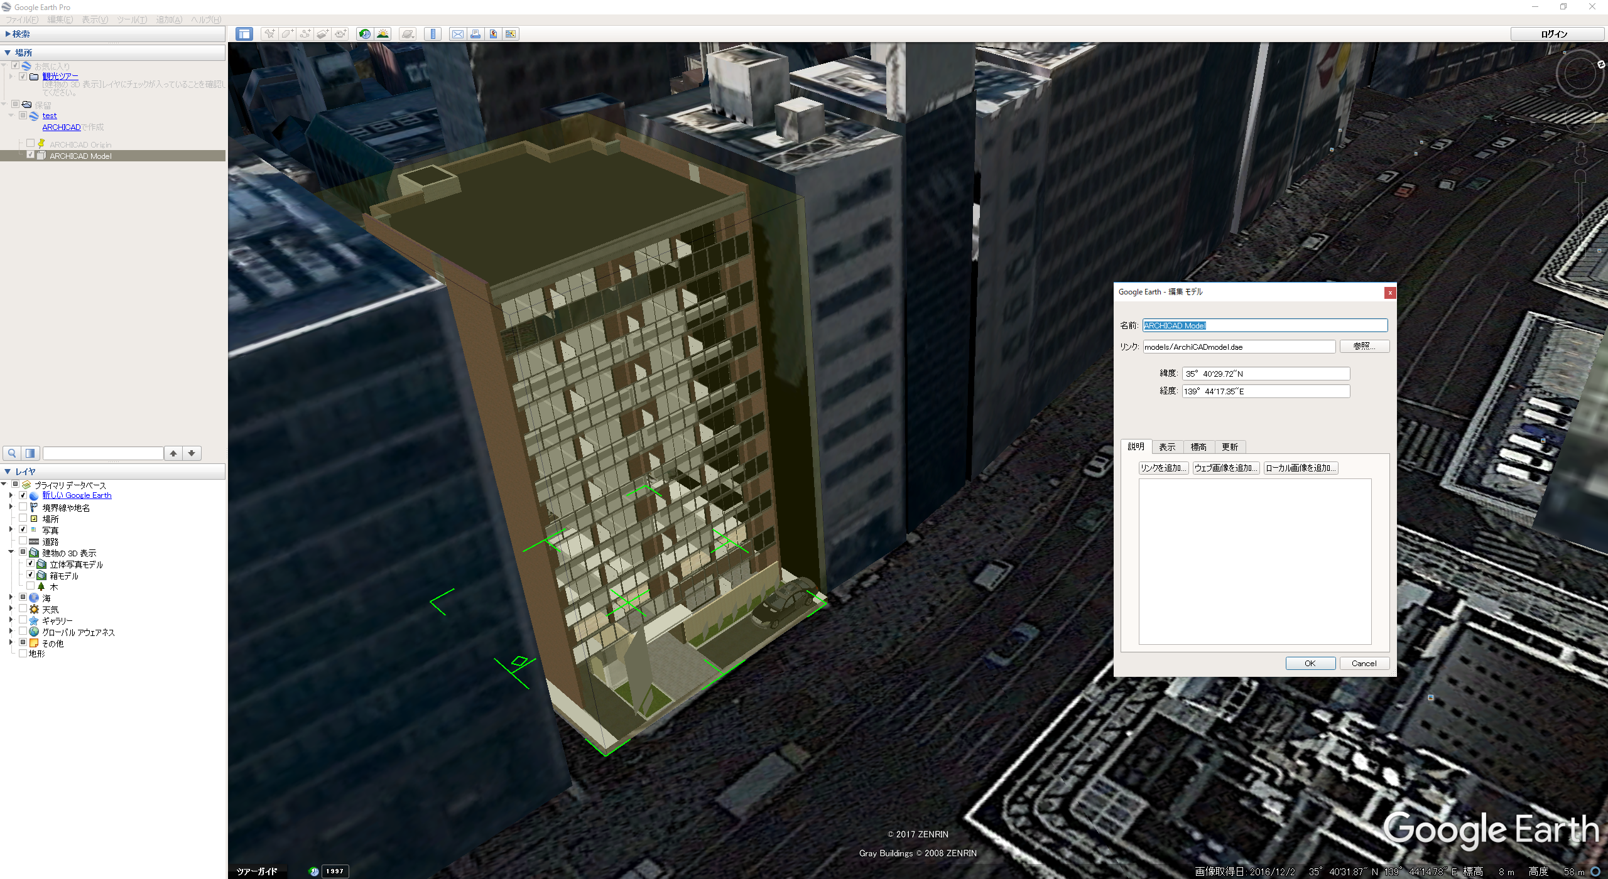Click the 参照... browse button
Viewport: 1608px width, 879px height.
pyautogui.click(x=1364, y=347)
